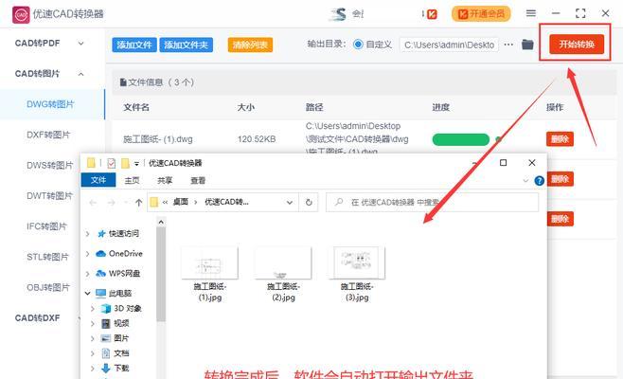Viewport: 623px width, 379px height.
Task: Click the 开通会员 button
Action: 481,14
